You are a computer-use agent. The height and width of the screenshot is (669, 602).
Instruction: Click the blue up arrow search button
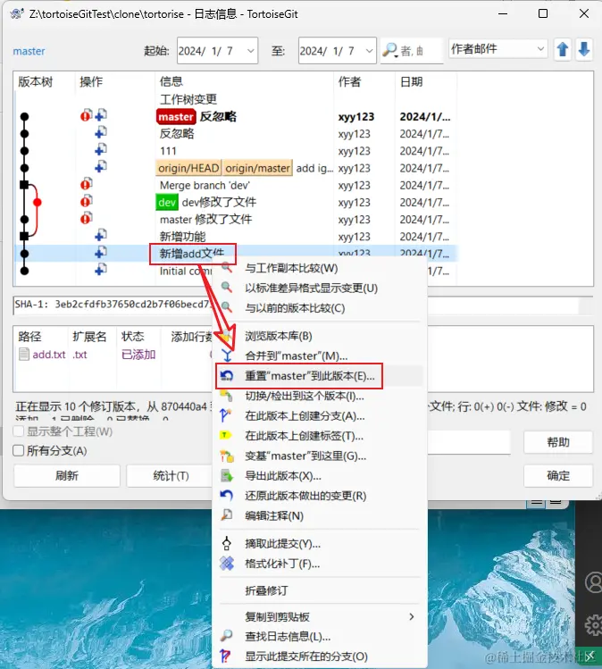click(563, 50)
